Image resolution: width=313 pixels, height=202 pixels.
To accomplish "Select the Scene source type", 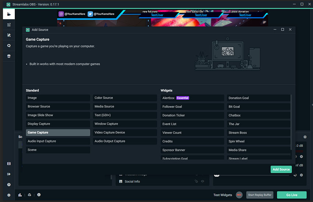I will [x=58, y=150].
